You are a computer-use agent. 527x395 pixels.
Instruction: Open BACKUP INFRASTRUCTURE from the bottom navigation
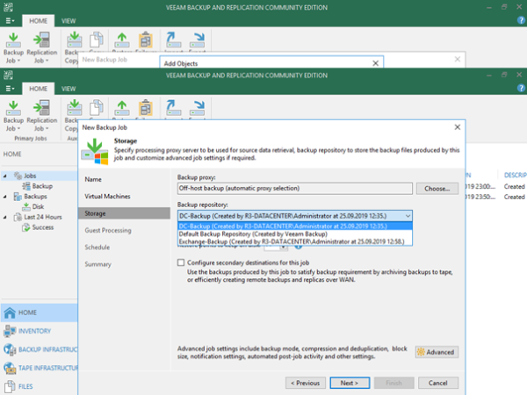10,349
